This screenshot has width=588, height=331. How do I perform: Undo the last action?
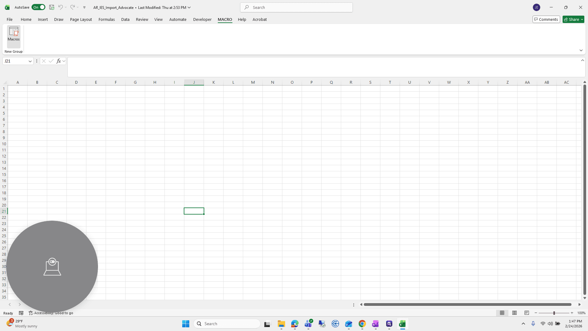click(60, 7)
